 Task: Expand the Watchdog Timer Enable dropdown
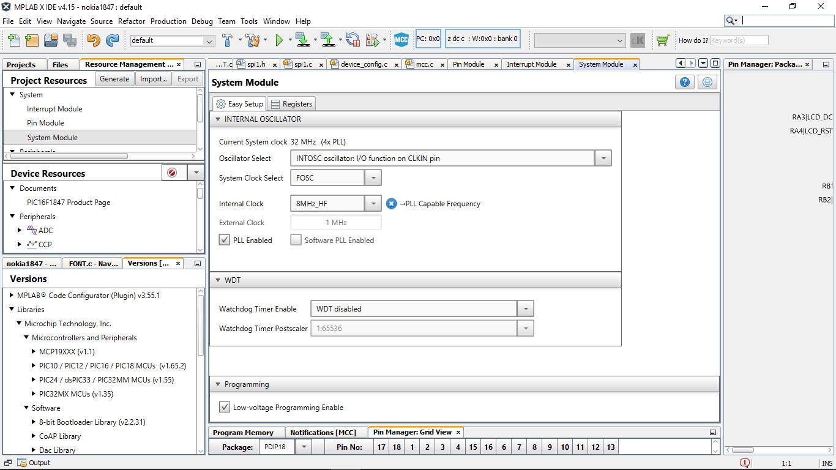coord(525,309)
